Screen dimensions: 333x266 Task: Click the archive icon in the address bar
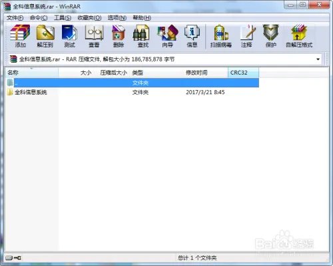pyautogui.click(x=13, y=59)
